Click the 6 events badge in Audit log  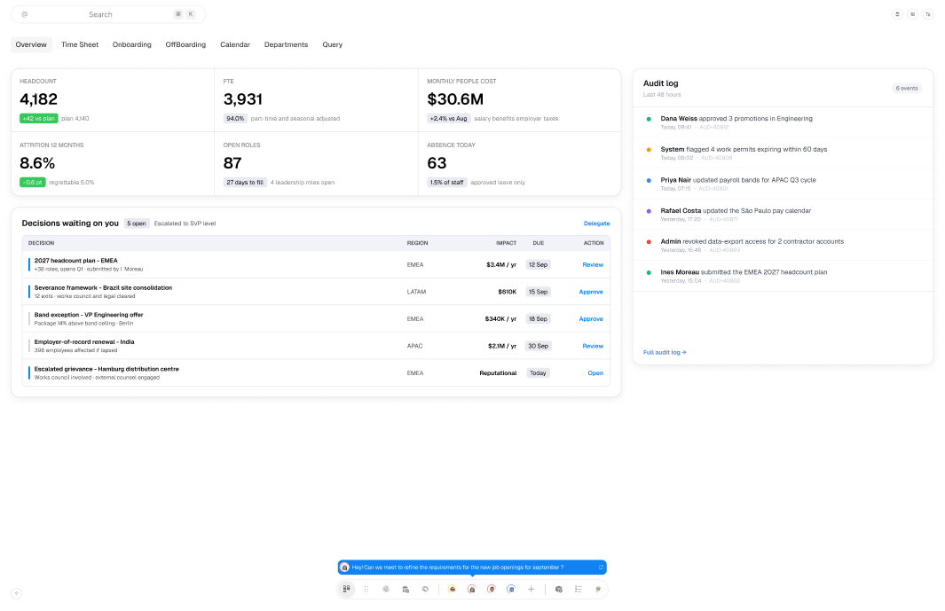tap(907, 89)
